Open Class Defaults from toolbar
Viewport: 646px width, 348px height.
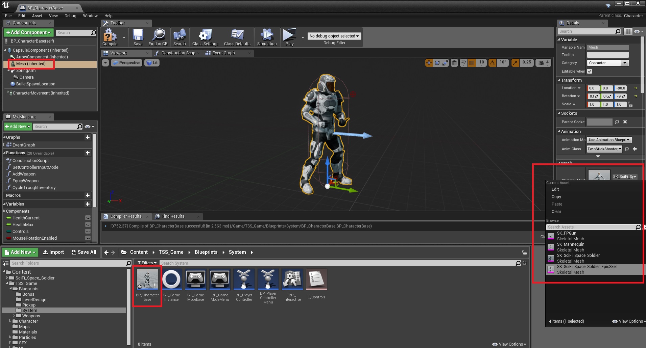(237, 36)
